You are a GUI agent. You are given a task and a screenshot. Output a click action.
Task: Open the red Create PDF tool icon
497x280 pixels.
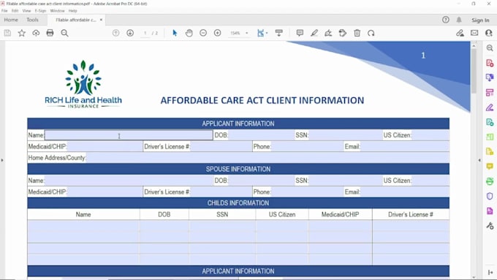[x=490, y=63]
